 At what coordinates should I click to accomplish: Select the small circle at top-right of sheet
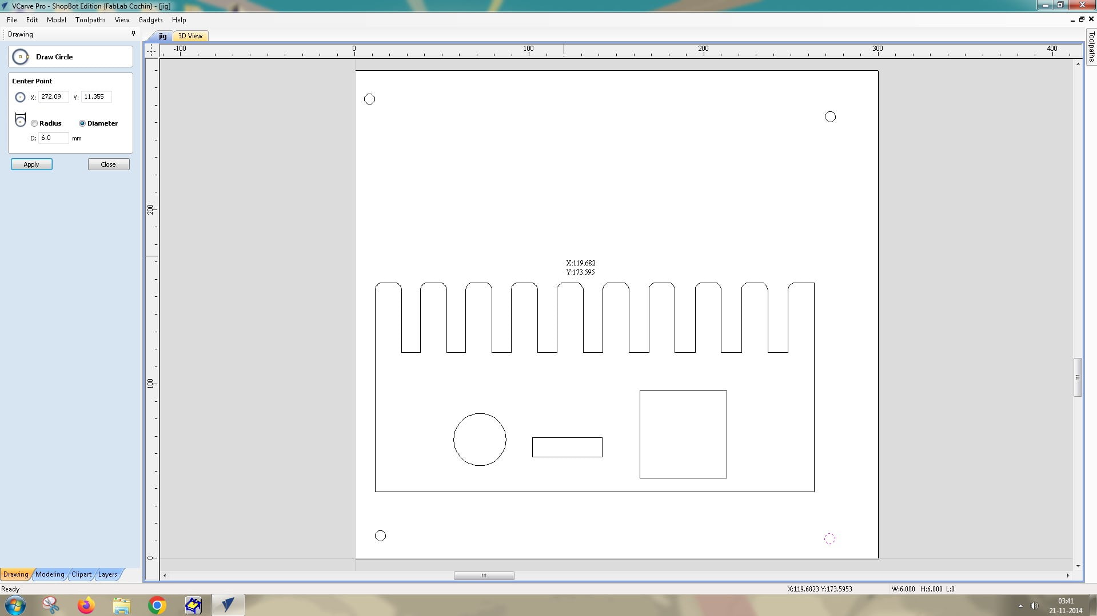point(831,117)
